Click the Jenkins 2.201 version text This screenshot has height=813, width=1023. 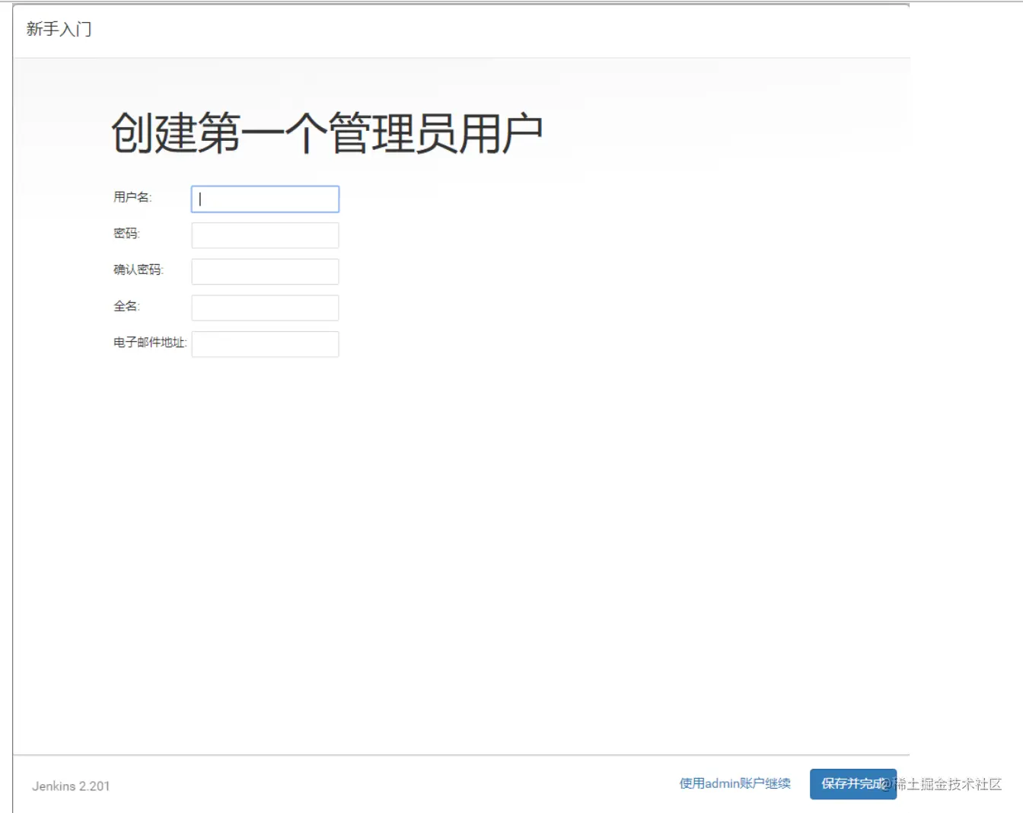pos(71,786)
